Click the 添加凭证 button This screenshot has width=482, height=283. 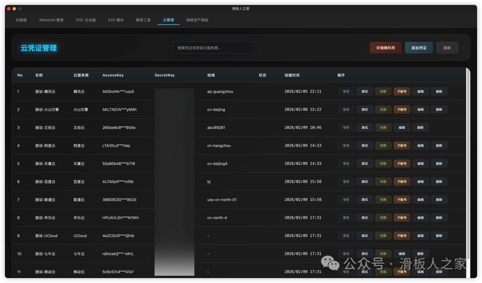click(419, 48)
